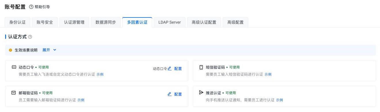Select the 多因素认证 tab
Viewport: 380px width, 112px height.
[137, 22]
